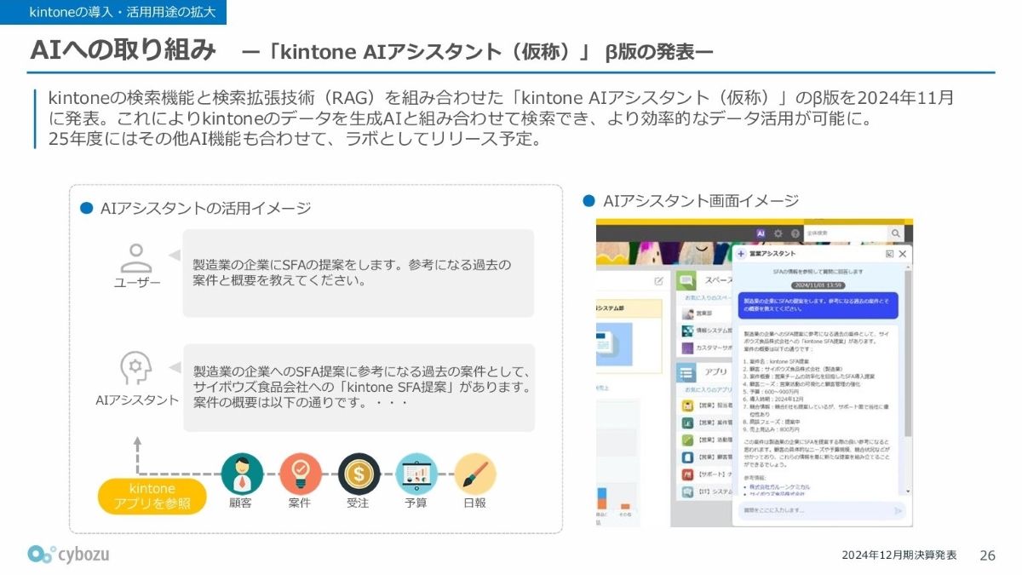Click the assistant panel vertical scrollbar

[907, 380]
